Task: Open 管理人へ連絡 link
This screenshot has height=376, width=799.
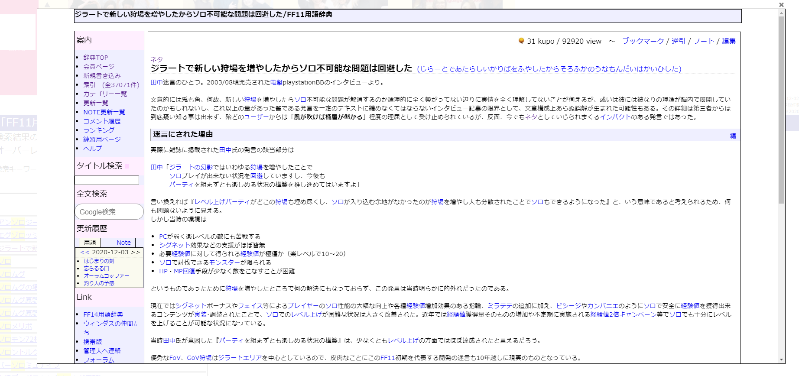Action: point(102,351)
